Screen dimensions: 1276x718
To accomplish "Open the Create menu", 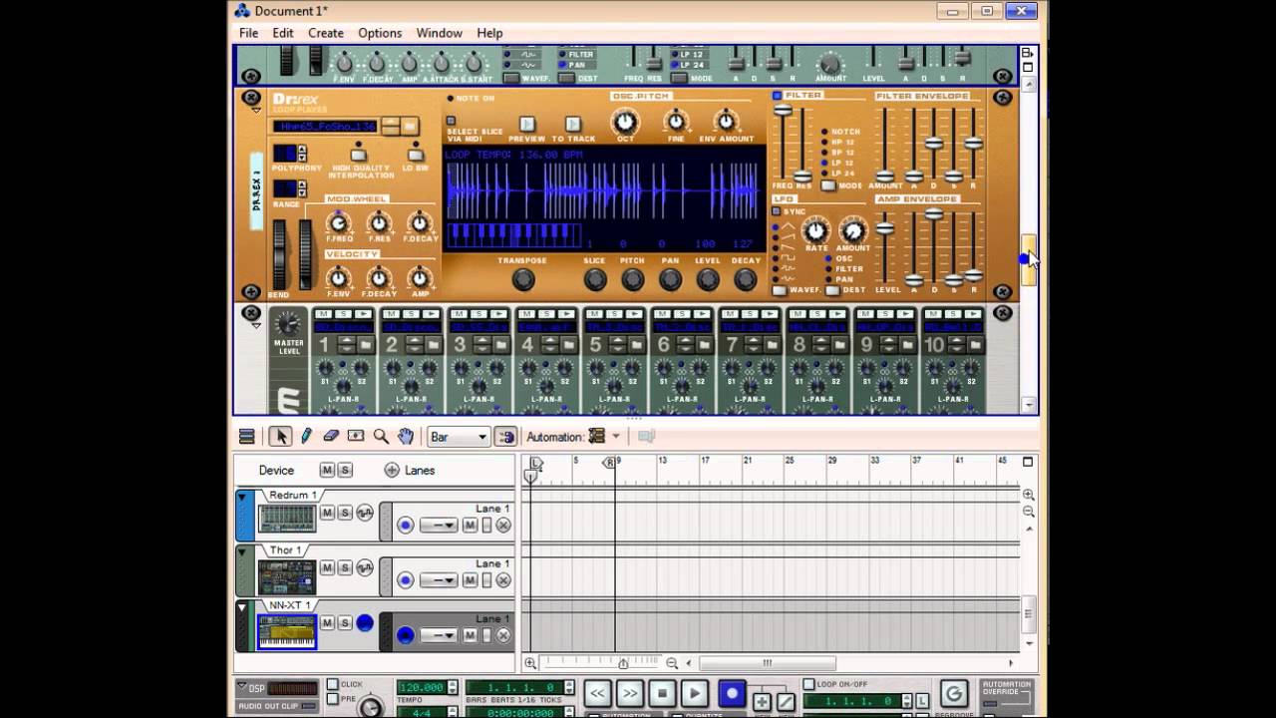I will point(325,33).
